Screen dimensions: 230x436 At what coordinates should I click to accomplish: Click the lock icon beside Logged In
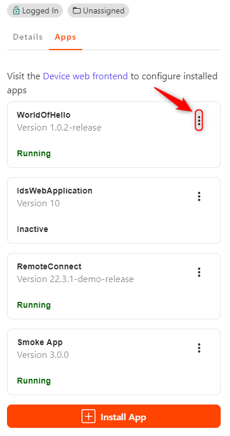[16, 11]
